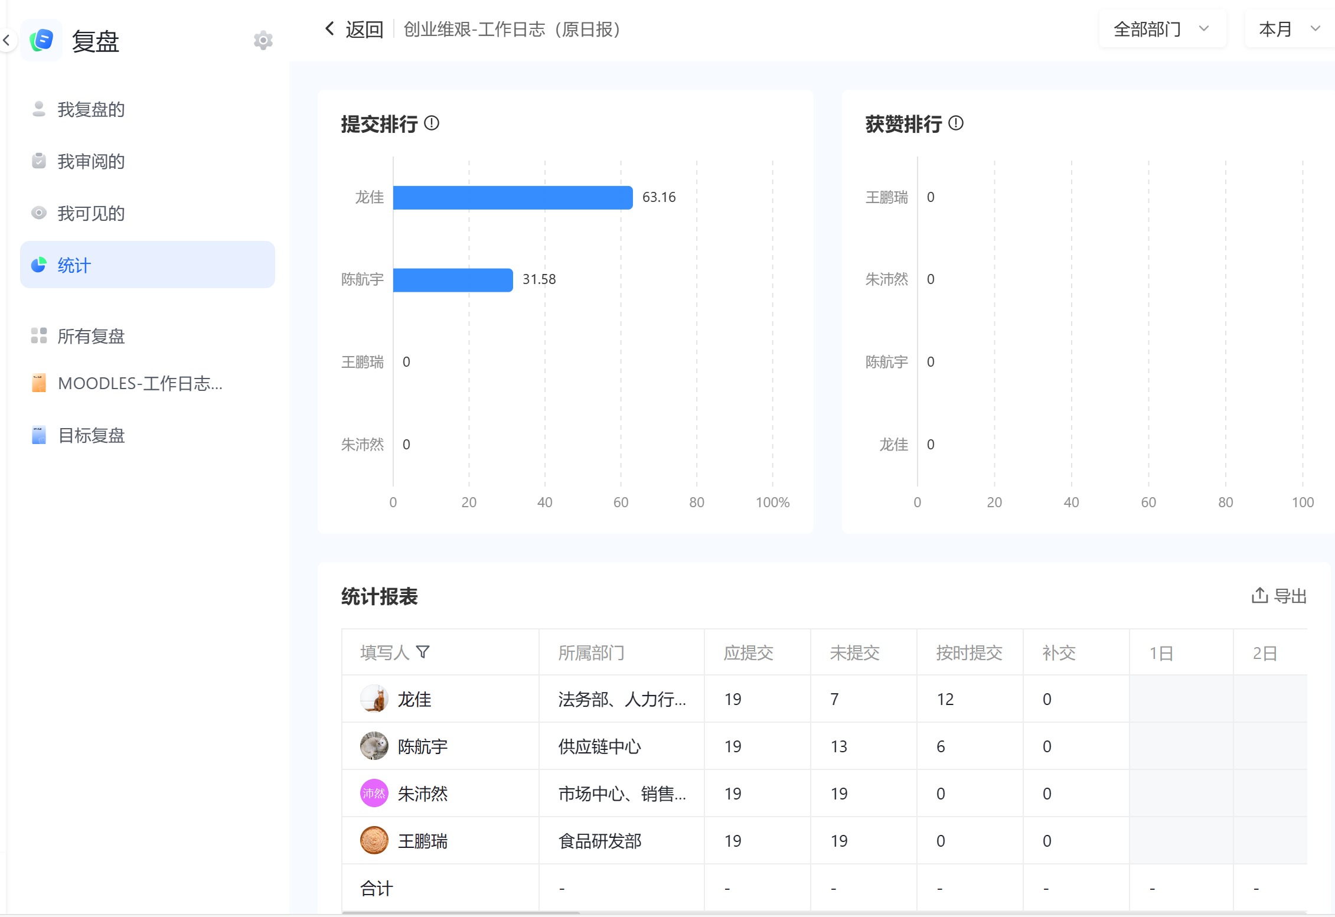Open the 本月 time range dropdown
1335x917 pixels.
click(x=1290, y=29)
